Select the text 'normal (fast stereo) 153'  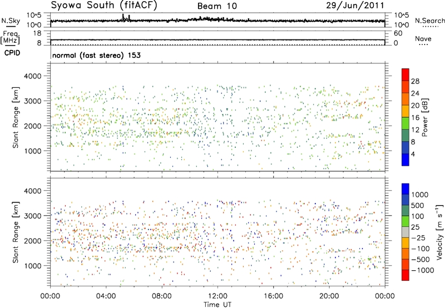pyautogui.click(x=96, y=55)
